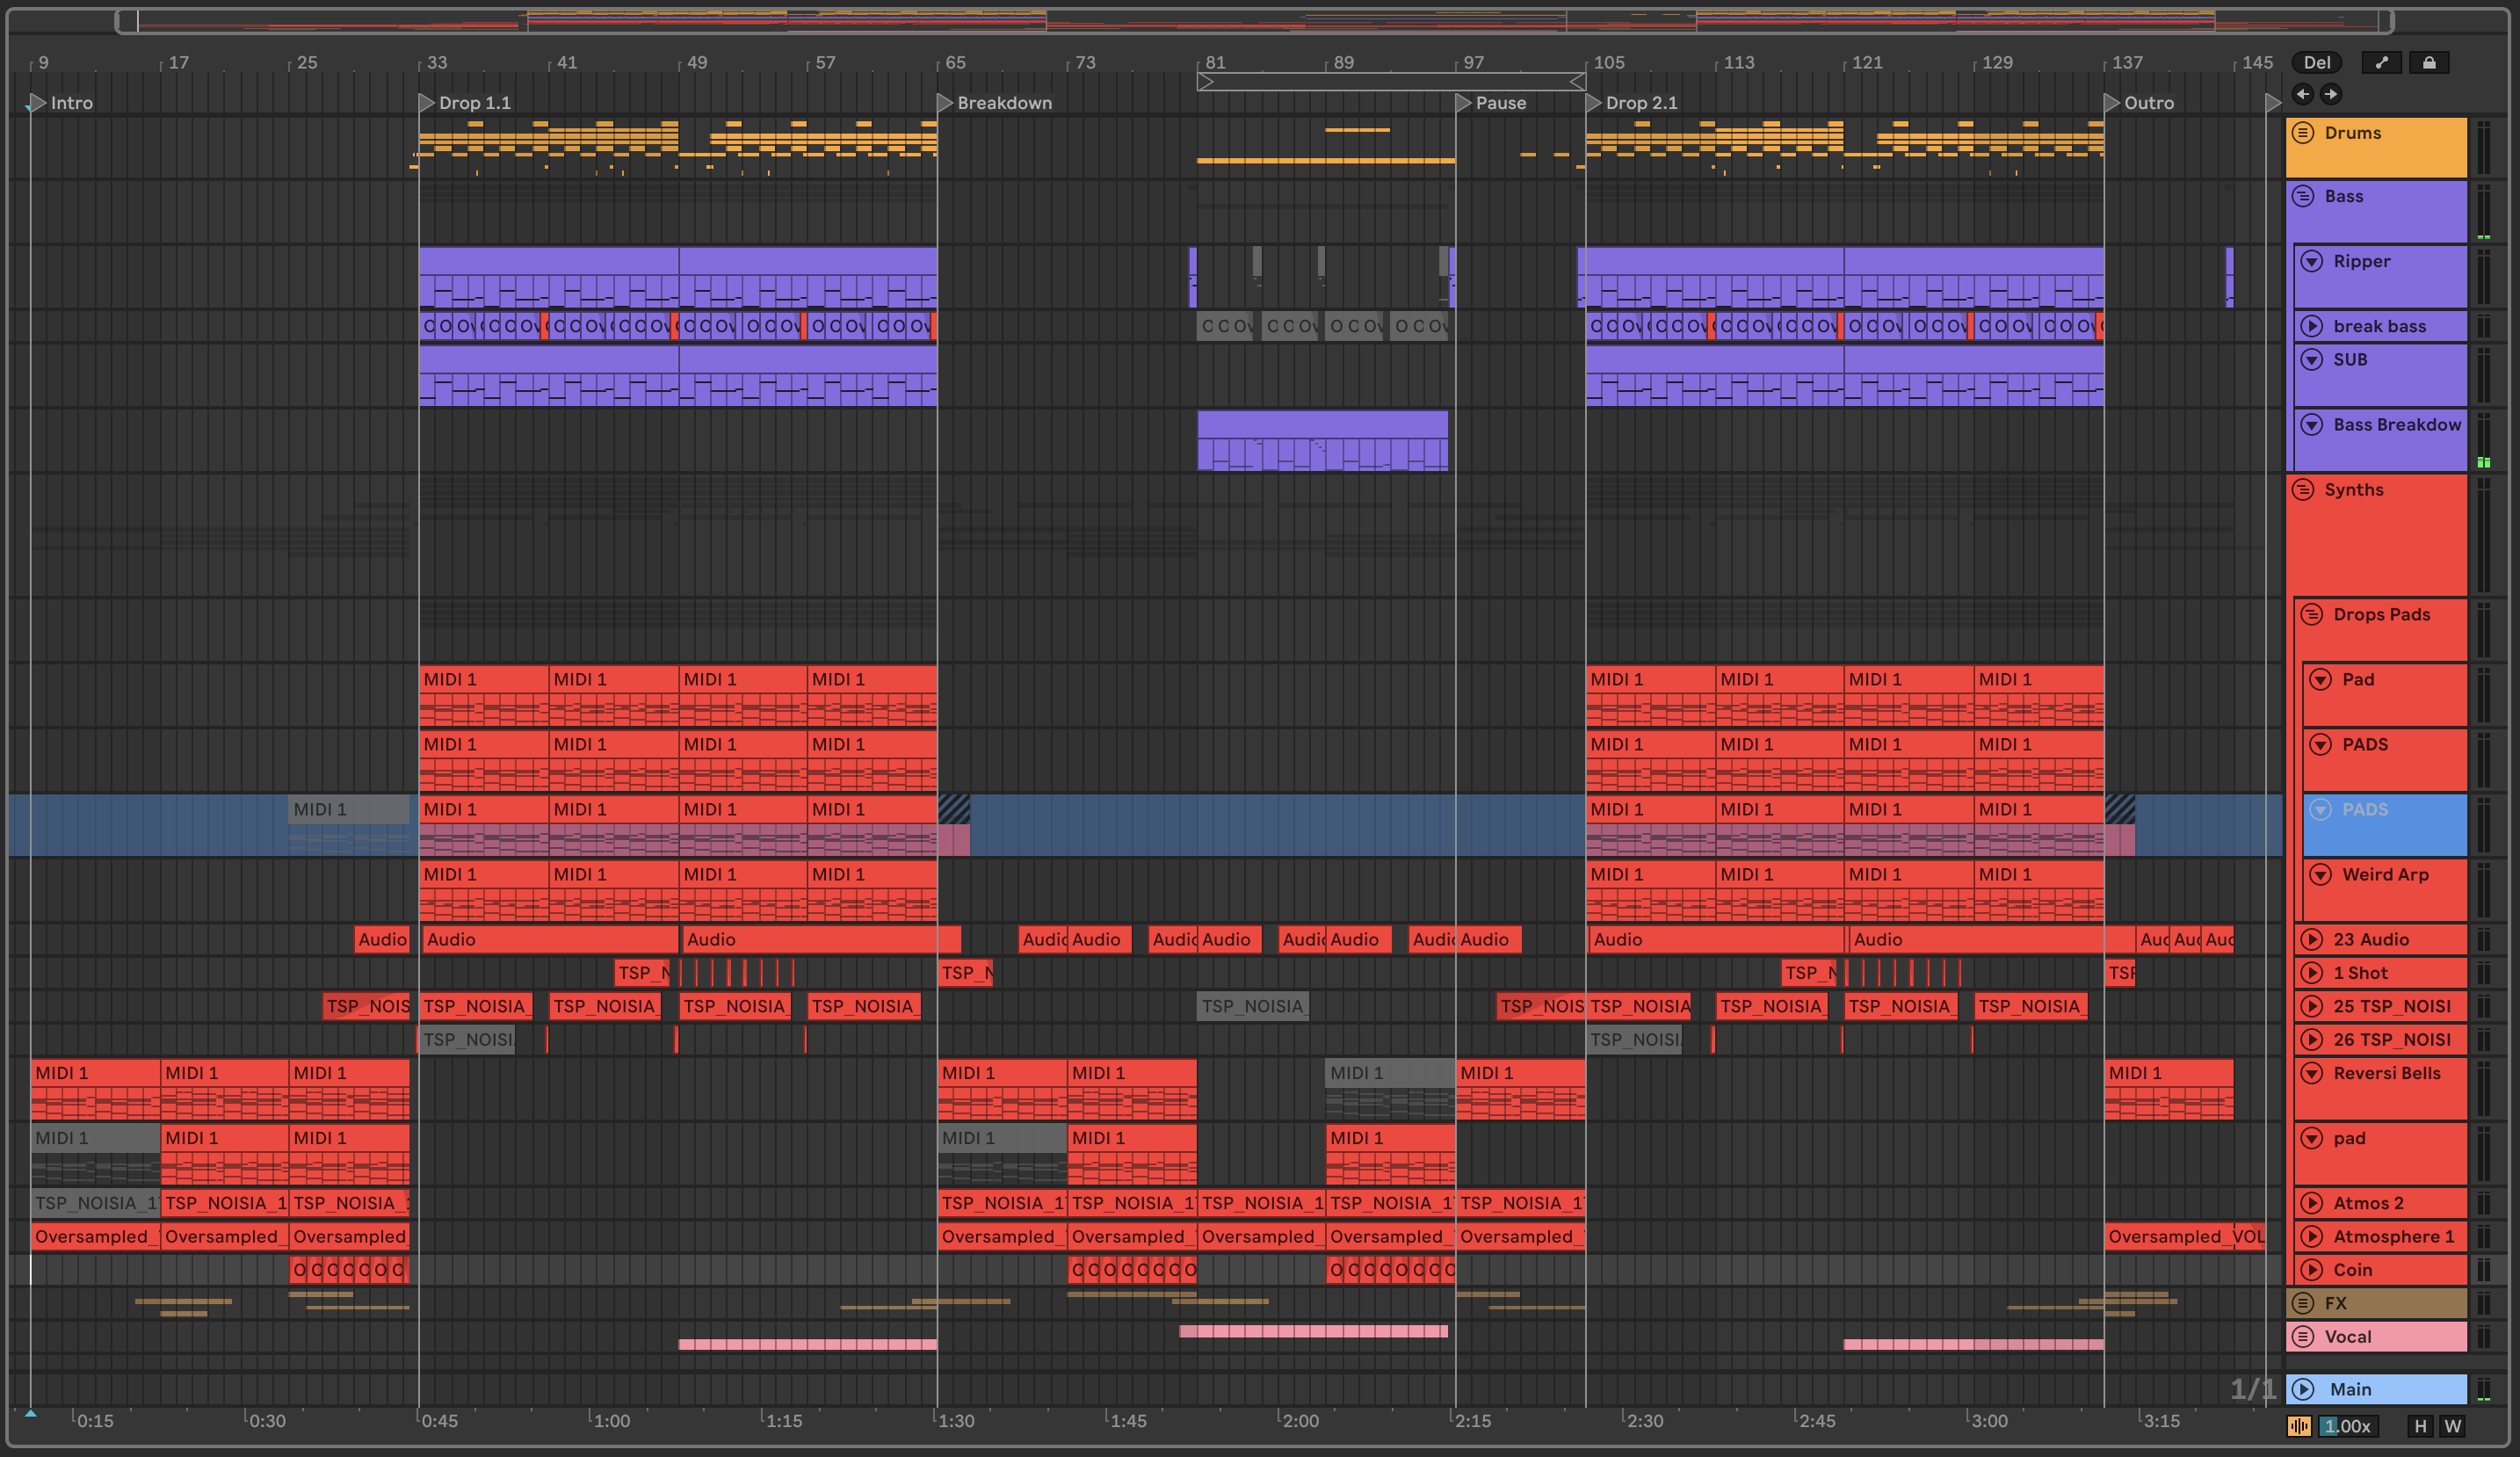Screen dimensions: 2520x1457
Task: Click the automation mode linked-dots icon
Action: point(2382,62)
